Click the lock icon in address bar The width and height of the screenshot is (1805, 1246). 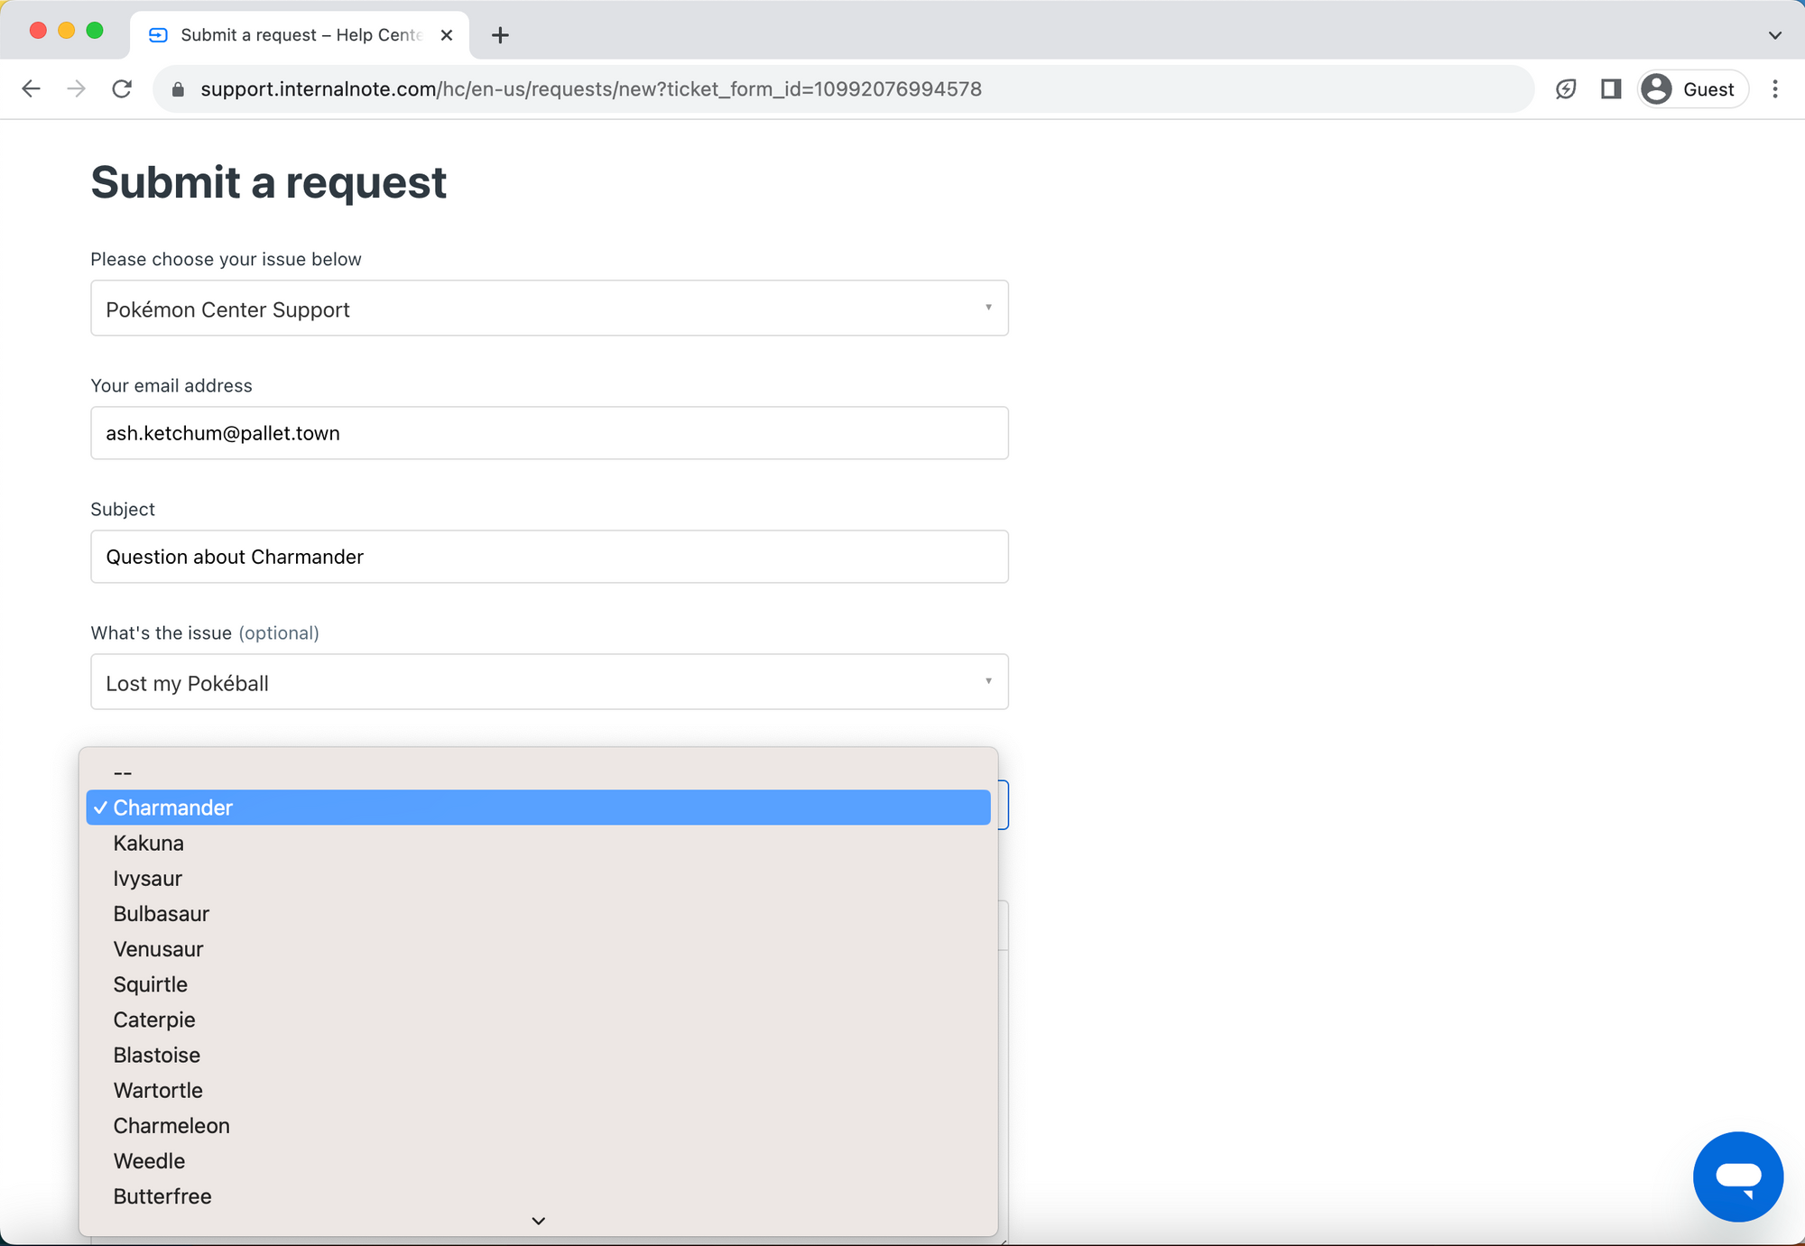click(x=178, y=89)
